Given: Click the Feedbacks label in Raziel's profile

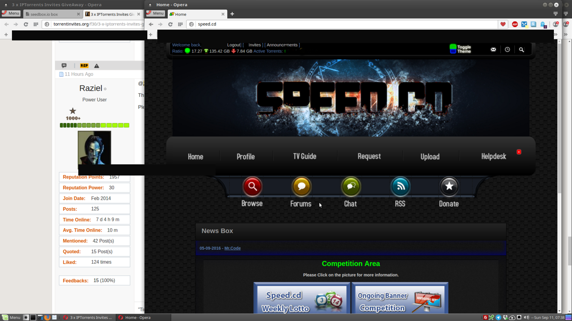Looking at the screenshot, I should (x=76, y=281).
